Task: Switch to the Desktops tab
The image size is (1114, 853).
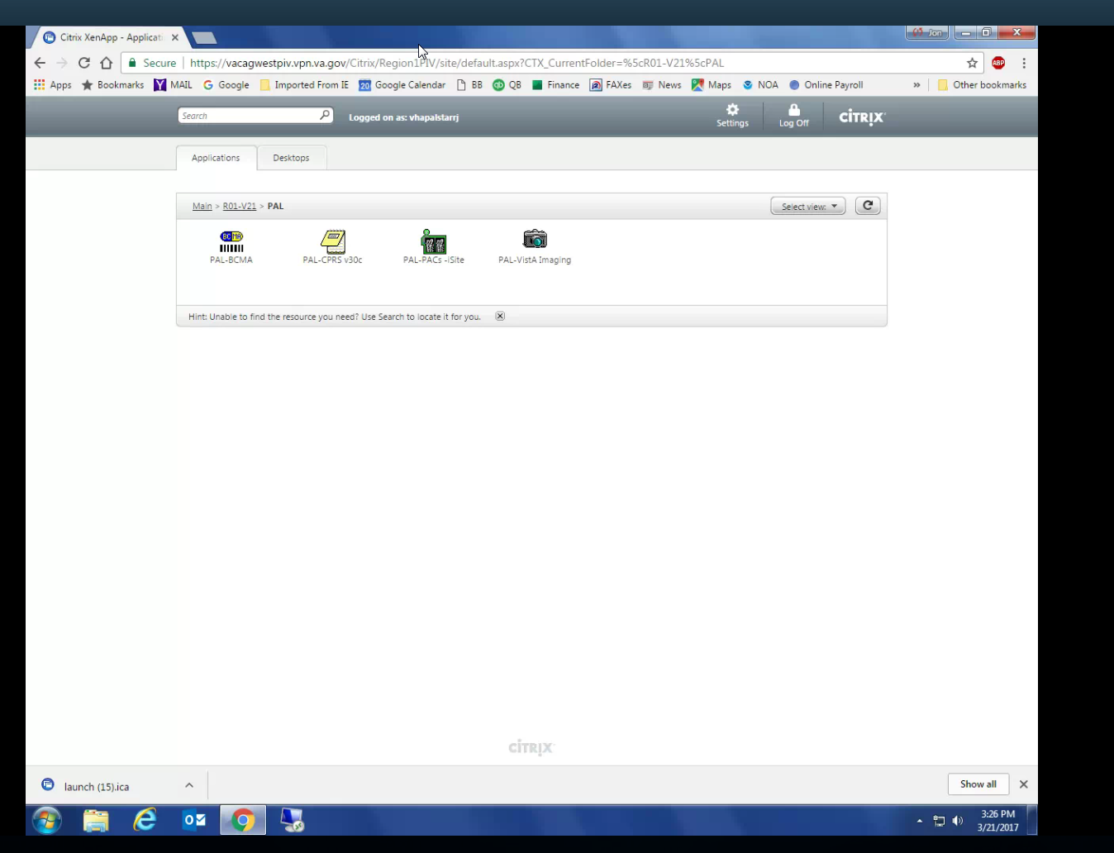Action: [291, 158]
